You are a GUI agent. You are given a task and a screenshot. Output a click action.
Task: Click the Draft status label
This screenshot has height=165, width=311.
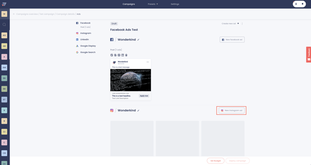[114, 24]
